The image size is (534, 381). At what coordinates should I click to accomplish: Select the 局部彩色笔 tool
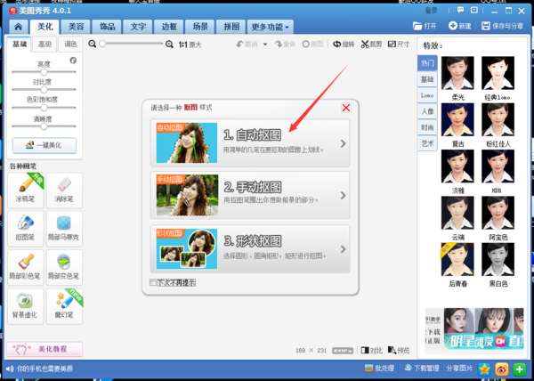pos(26,267)
